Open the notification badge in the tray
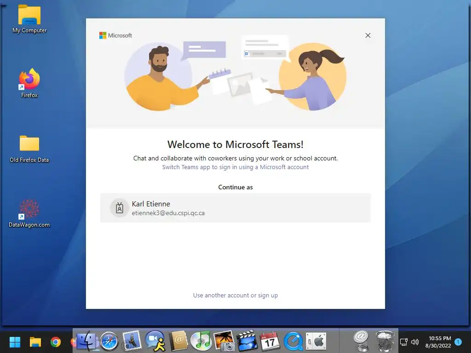Image resolution: width=471 pixels, height=353 pixels. [x=458, y=342]
